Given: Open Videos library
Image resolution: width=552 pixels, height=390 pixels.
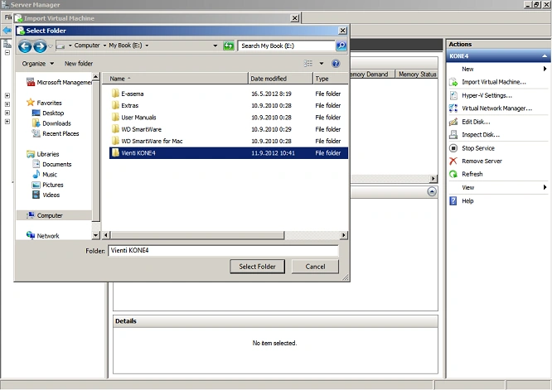Looking at the screenshot, I should point(46,195).
